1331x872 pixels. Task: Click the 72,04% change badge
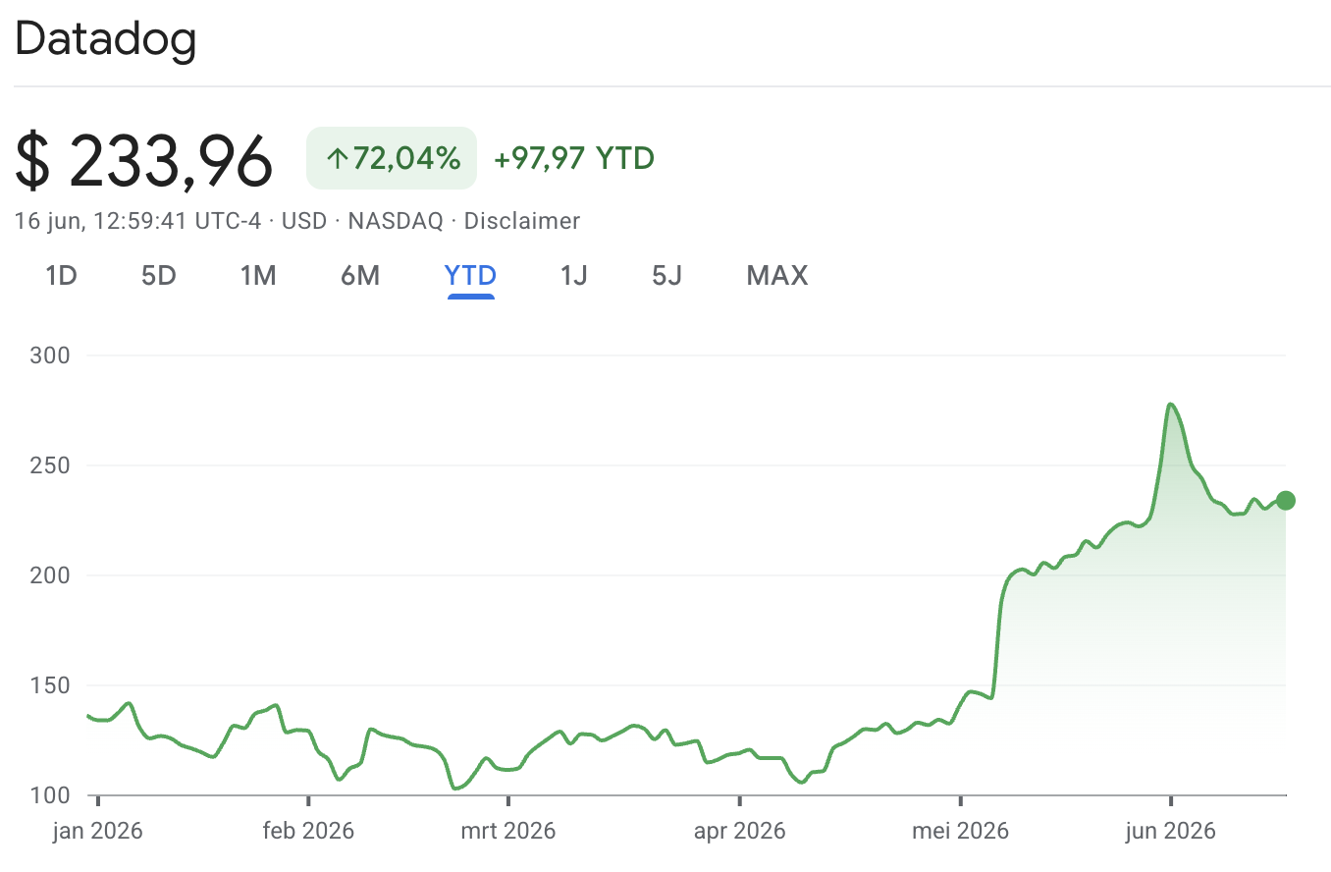pos(392,158)
